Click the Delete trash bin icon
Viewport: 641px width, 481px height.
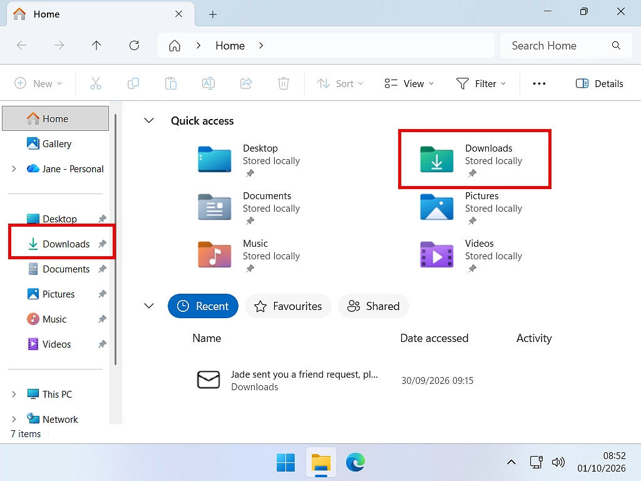click(x=284, y=83)
